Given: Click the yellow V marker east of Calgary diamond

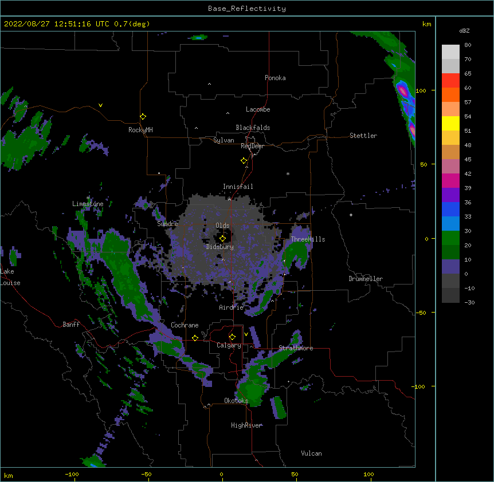Looking at the screenshot, I should coord(246,334).
